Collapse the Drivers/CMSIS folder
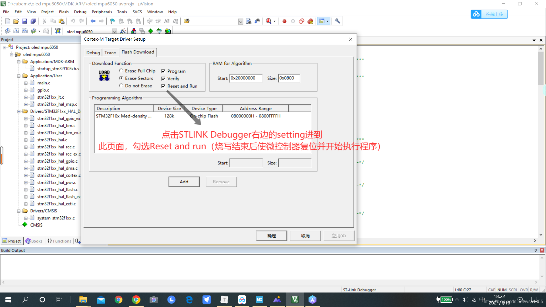 click(x=19, y=211)
